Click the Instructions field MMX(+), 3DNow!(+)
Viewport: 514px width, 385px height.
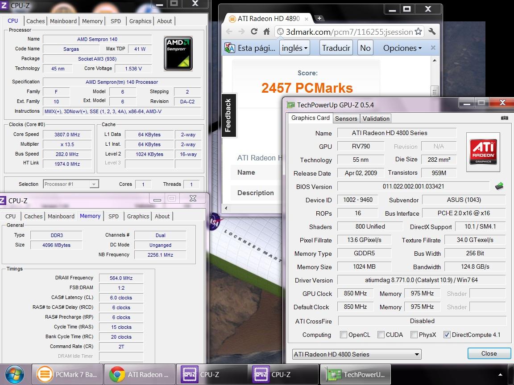coord(122,111)
